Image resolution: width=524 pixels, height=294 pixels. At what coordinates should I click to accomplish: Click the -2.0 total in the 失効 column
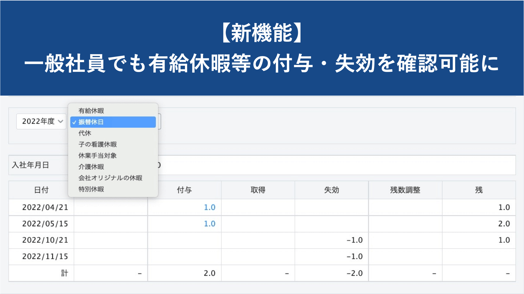point(355,273)
